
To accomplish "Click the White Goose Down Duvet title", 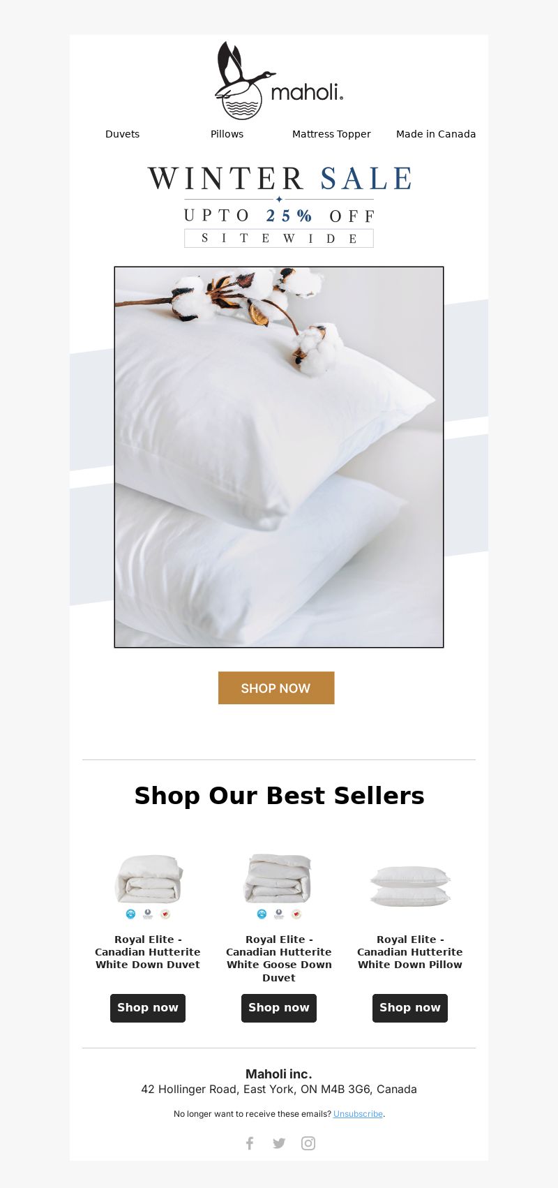I will [279, 958].
